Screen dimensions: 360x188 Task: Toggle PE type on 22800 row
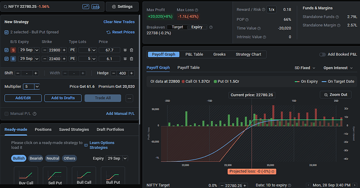(x=73, y=50)
